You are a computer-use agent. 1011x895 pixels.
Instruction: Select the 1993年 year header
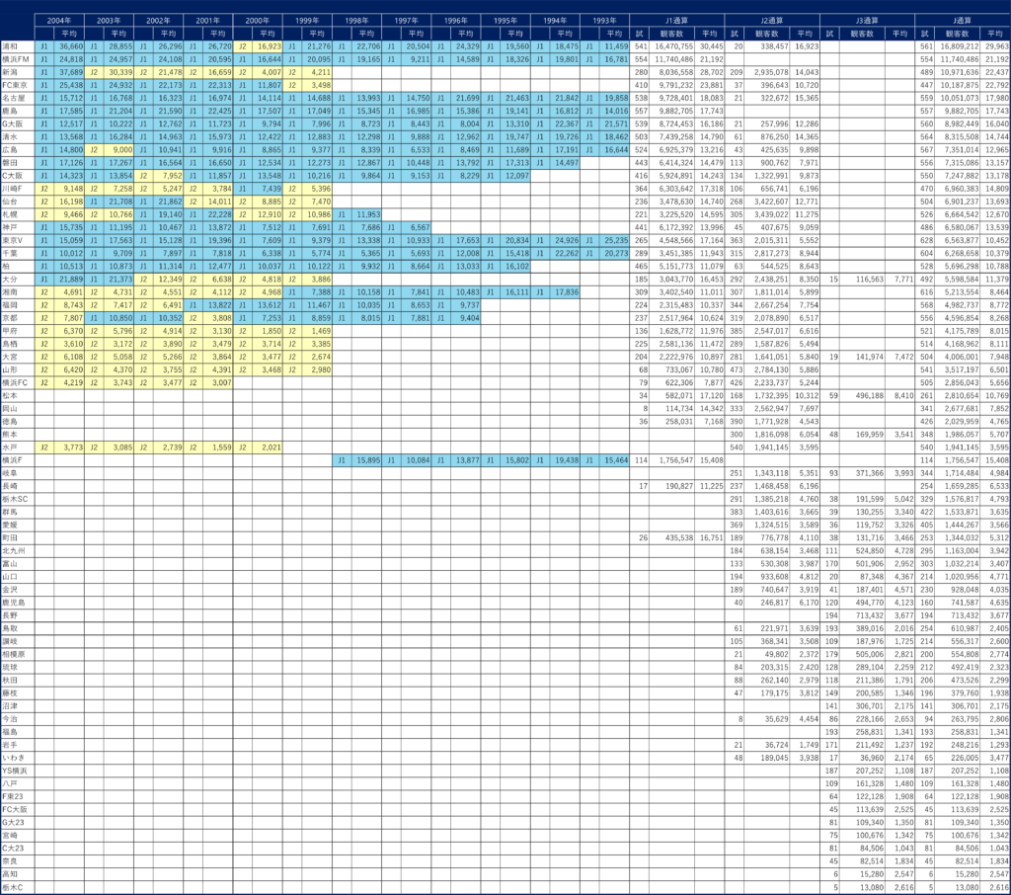tap(604, 20)
